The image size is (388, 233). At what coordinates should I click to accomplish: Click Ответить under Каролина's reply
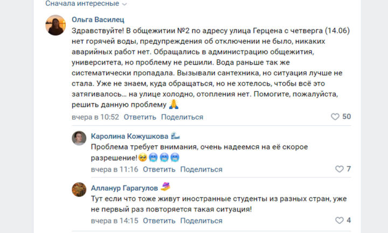click(159, 169)
